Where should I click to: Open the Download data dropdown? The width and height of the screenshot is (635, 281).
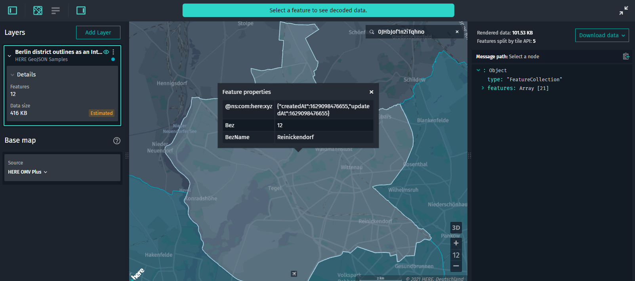(x=602, y=35)
